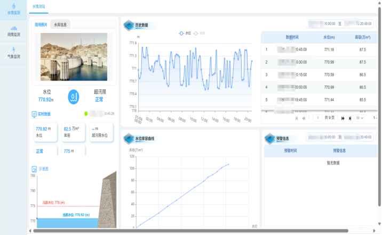Open 雨情监测 cloud sidebar icon

pyautogui.click(x=13, y=28)
